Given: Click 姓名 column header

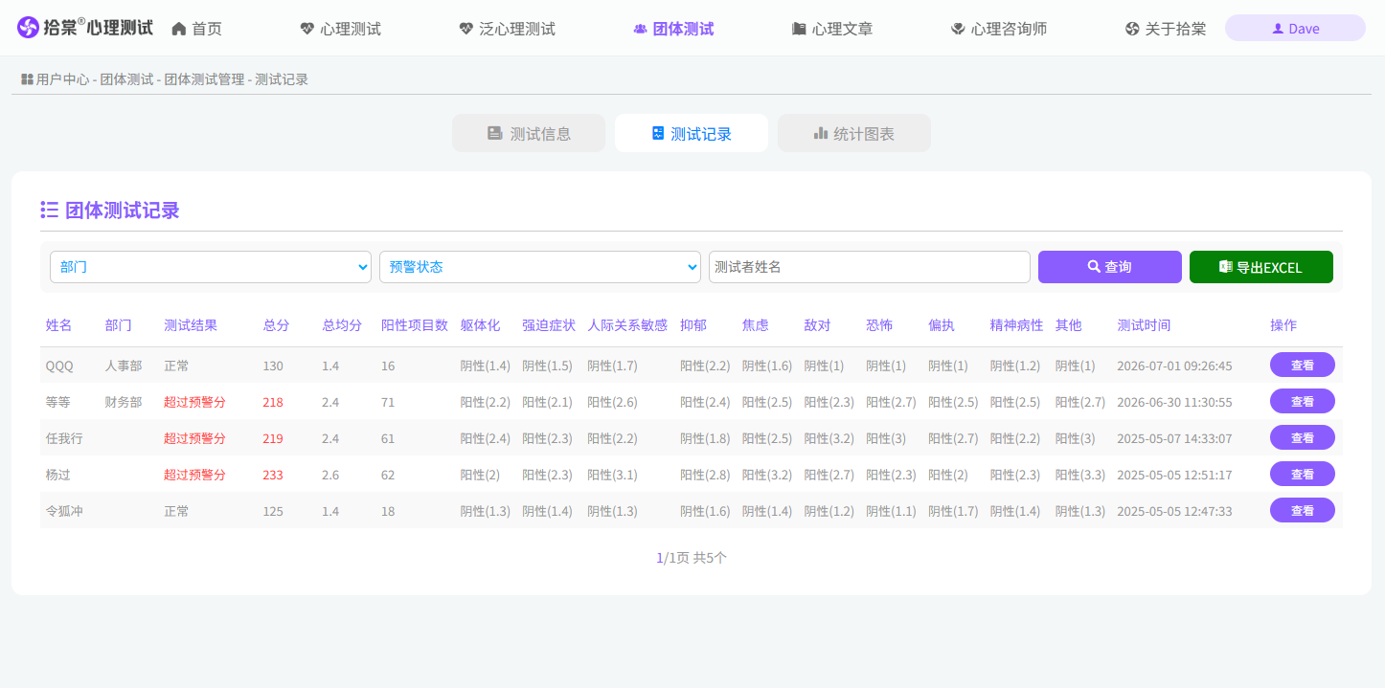Looking at the screenshot, I should (58, 325).
